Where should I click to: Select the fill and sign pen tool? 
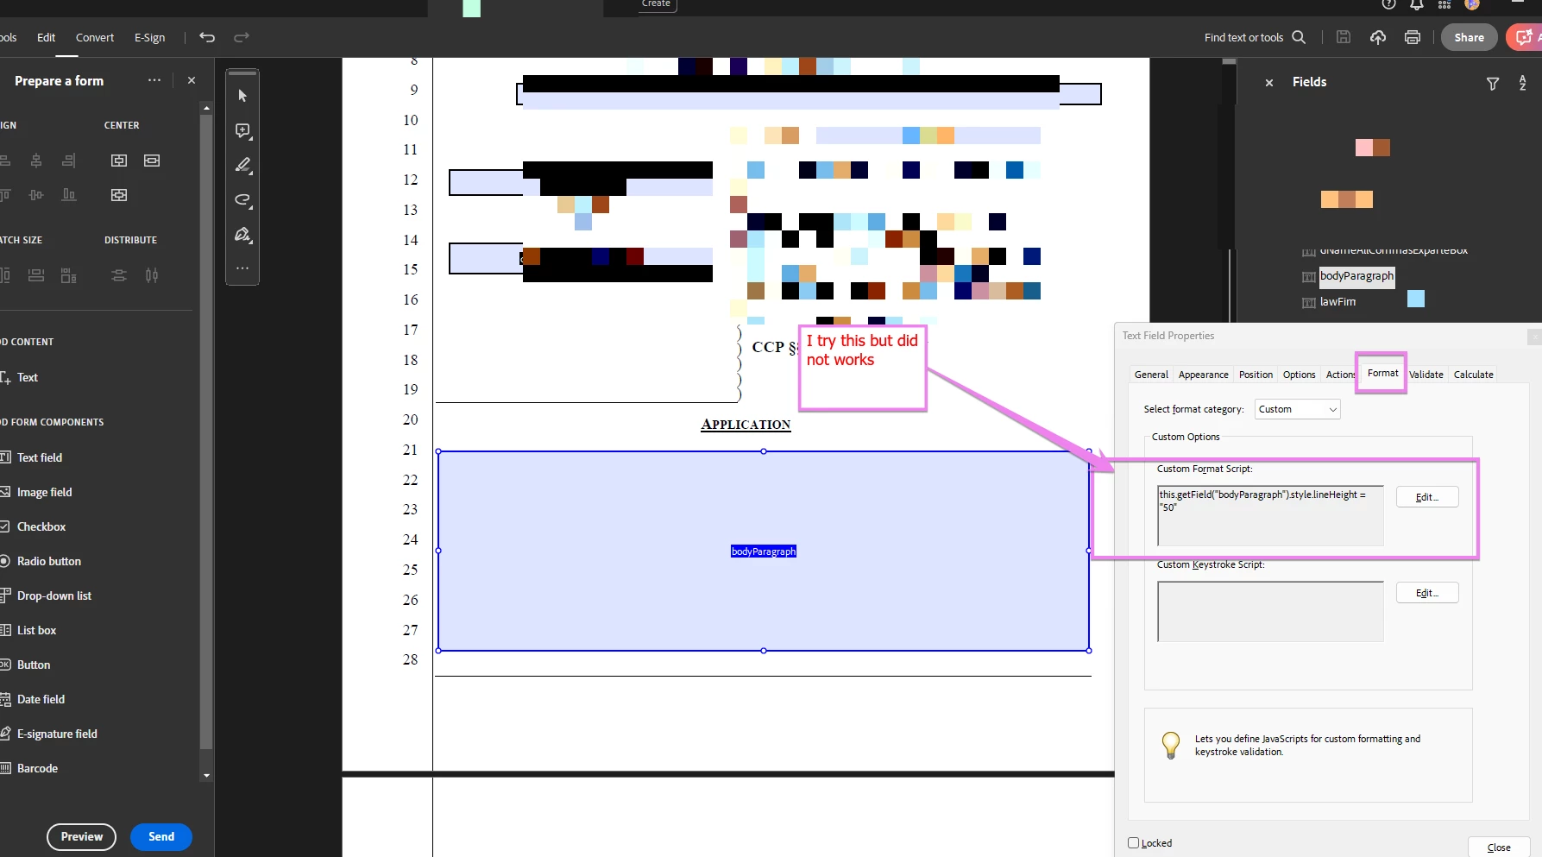click(x=242, y=235)
